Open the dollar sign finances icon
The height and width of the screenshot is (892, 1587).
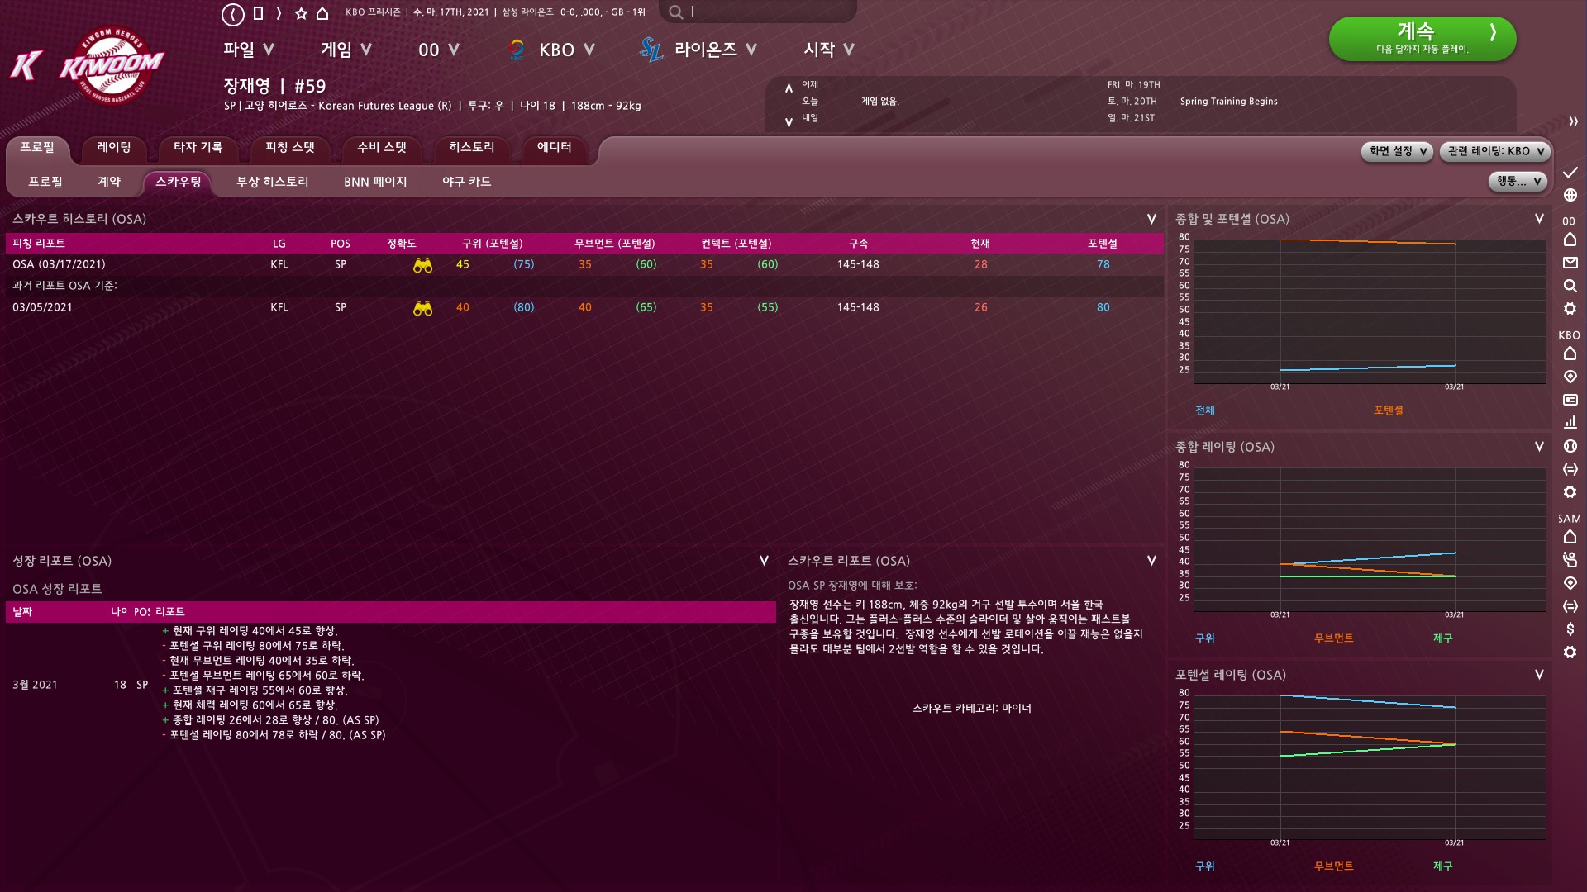click(x=1570, y=629)
